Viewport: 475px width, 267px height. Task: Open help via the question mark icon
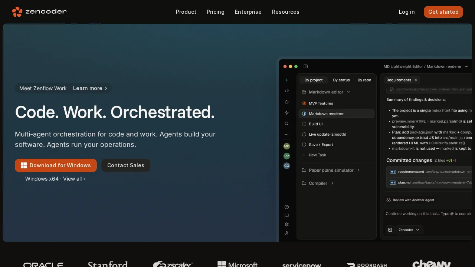[286, 207]
